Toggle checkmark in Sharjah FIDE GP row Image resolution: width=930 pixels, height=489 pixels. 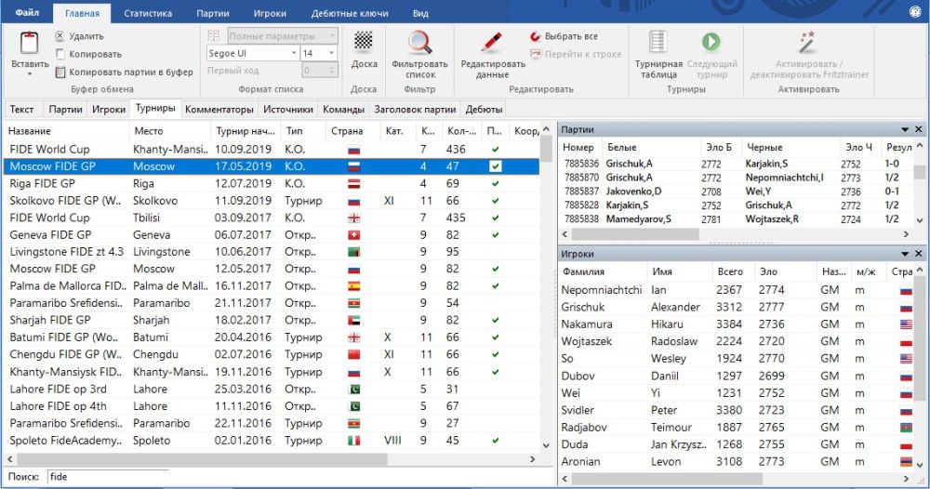(496, 321)
